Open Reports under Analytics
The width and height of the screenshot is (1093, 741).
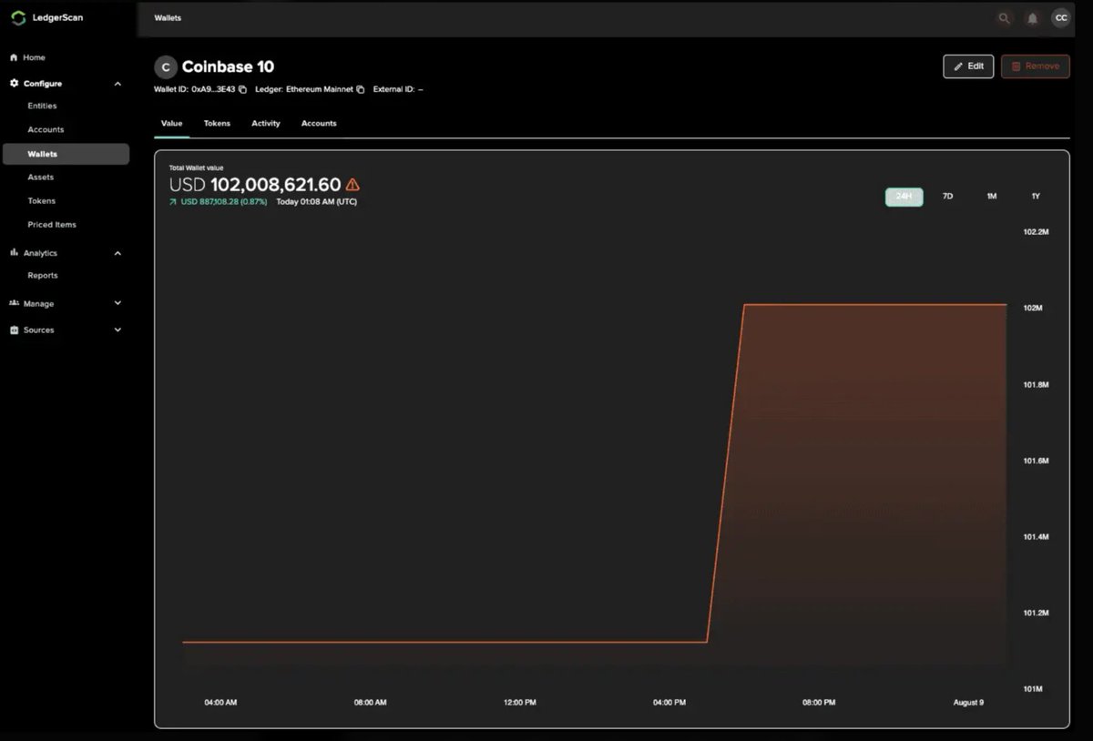point(42,275)
